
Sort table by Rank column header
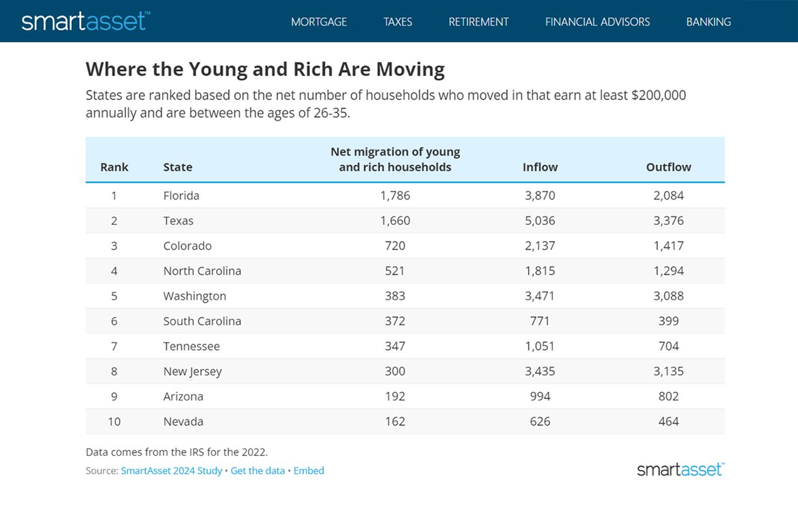point(114,167)
